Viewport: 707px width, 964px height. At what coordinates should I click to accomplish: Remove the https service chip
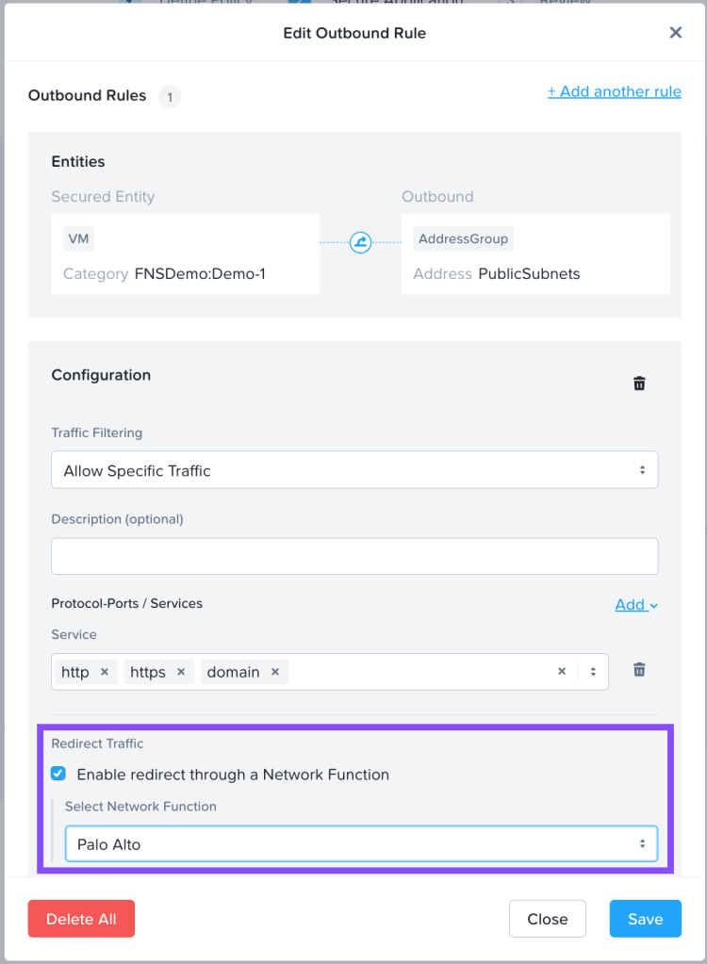[181, 672]
